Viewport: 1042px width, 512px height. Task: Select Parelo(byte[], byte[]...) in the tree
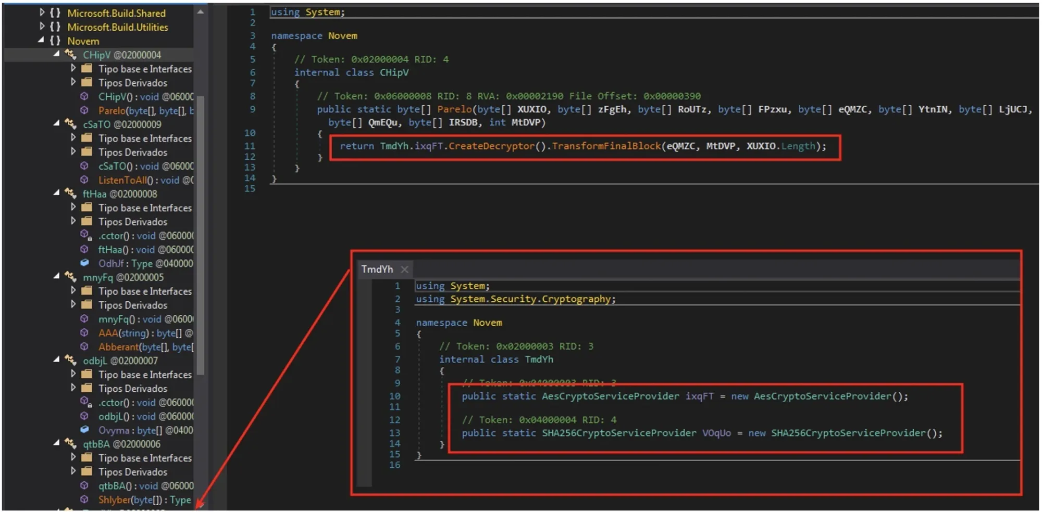click(x=146, y=110)
